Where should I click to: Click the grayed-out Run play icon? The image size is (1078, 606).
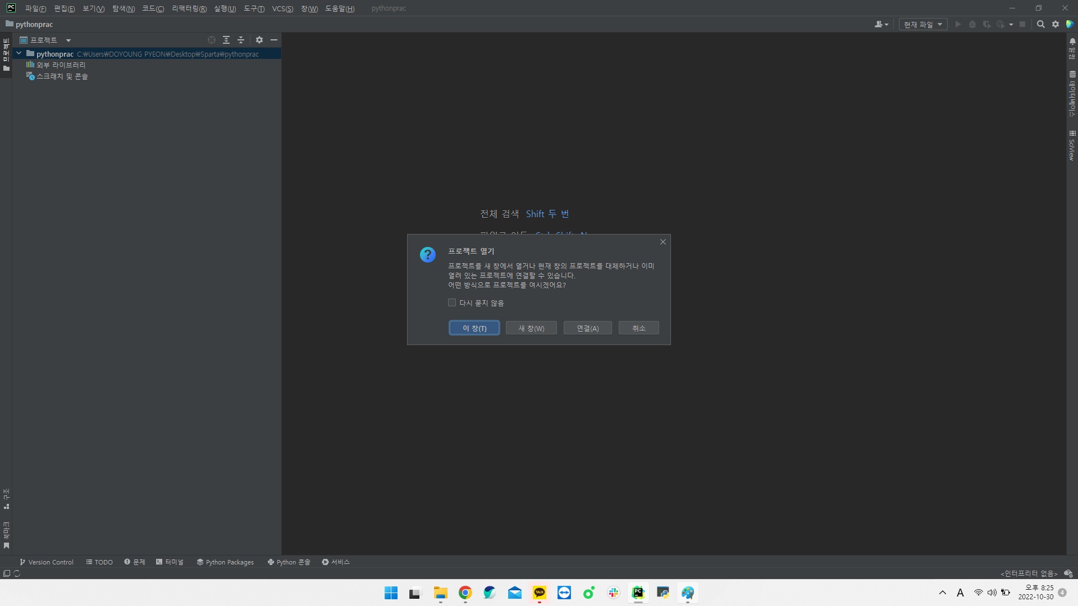click(958, 24)
